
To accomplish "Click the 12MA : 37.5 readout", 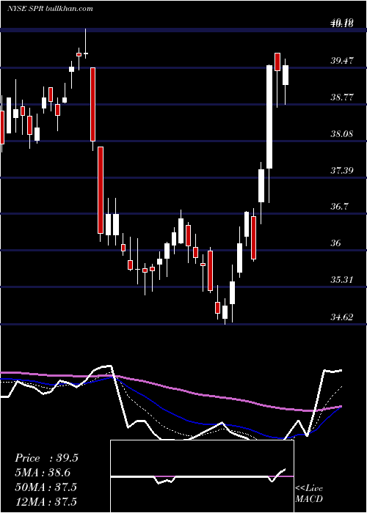I will click(46, 501).
